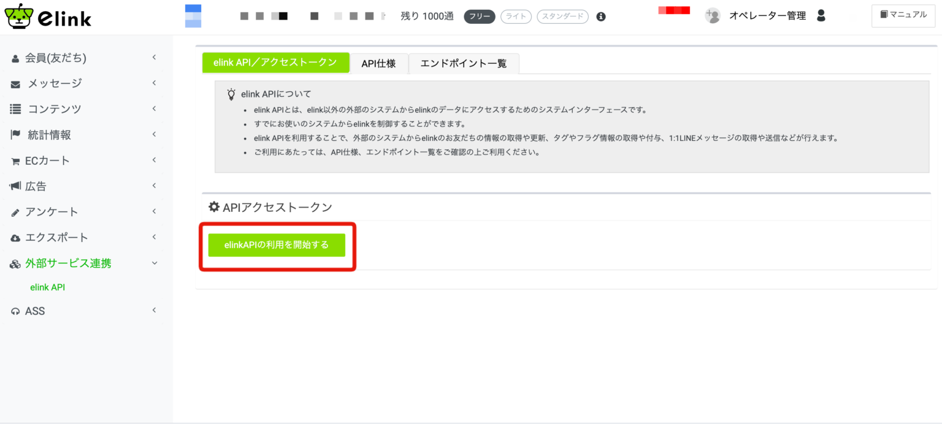Click the コンテンツ list icon
The image size is (942, 430).
pos(15,109)
